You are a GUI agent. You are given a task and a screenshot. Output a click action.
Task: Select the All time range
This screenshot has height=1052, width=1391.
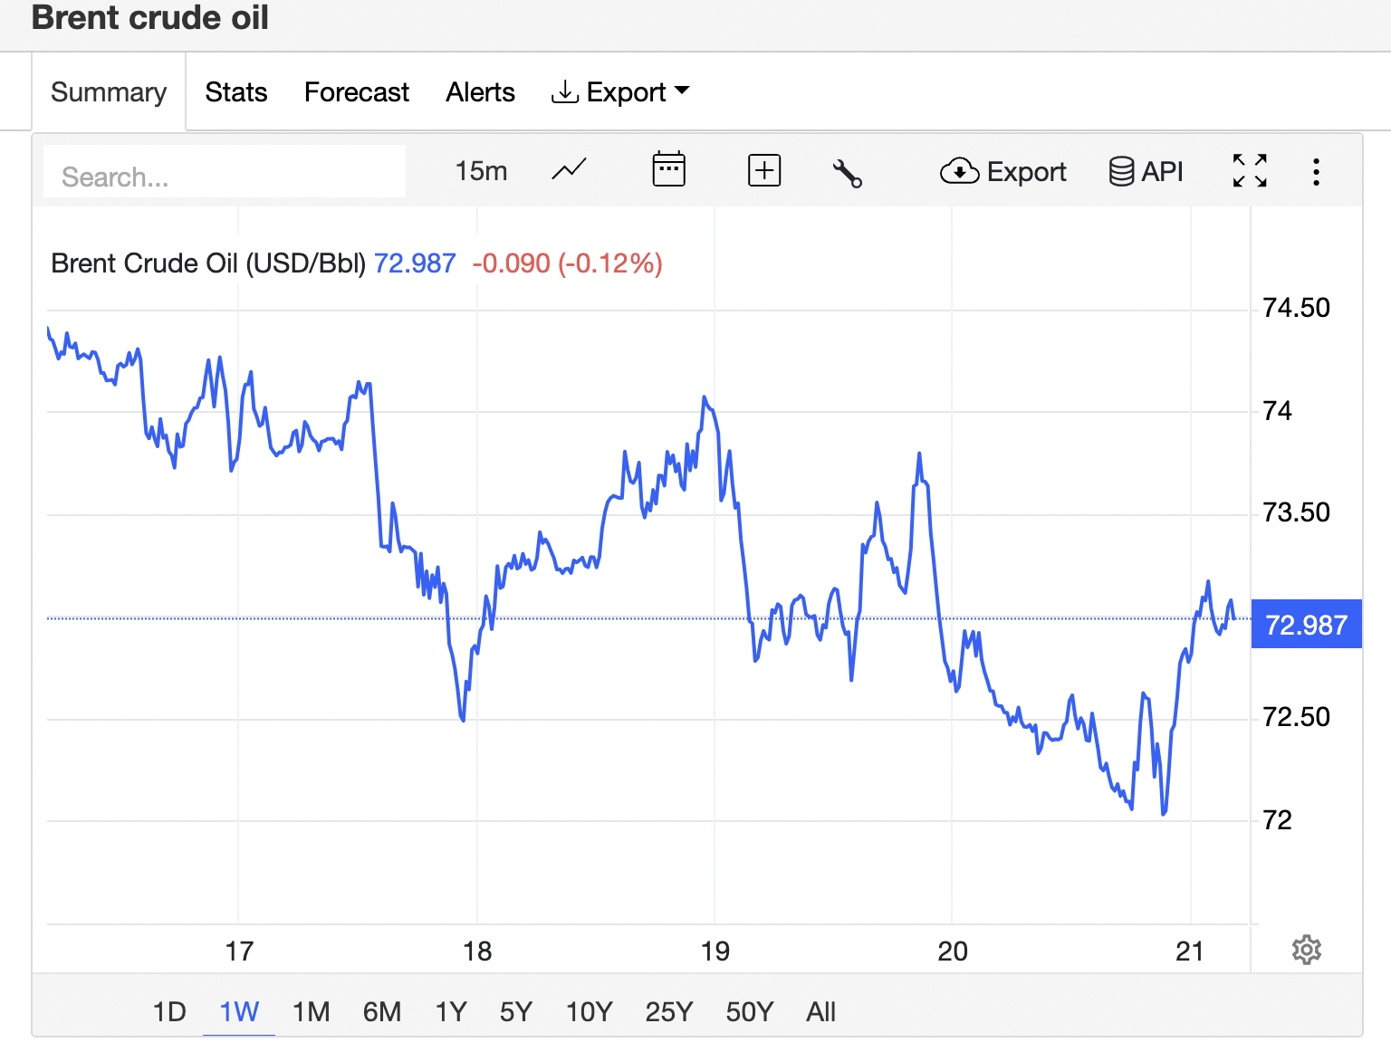821,1011
